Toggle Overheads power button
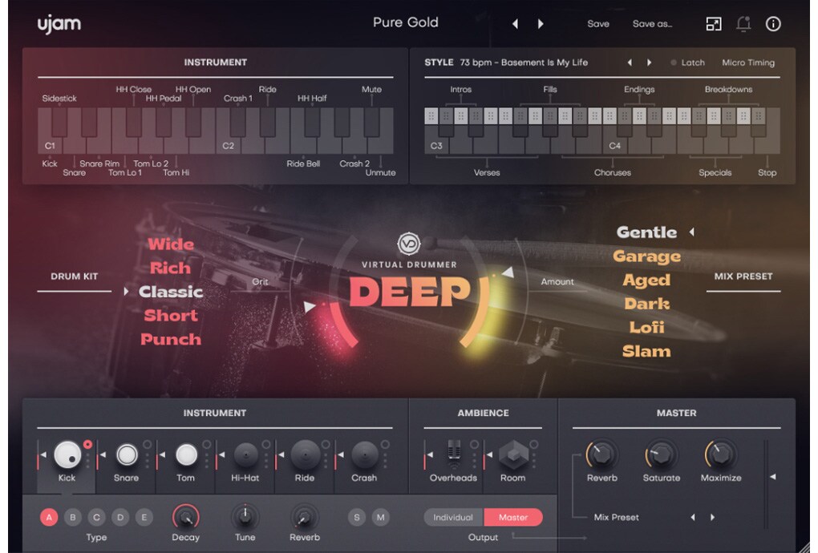The image size is (818, 553). [474, 444]
